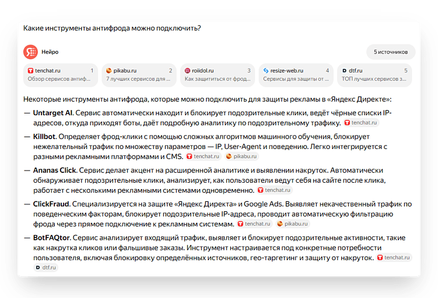Click "ТОП лучших сервисов з..." subtitle in dtf card
Screen dimensions: 438x298
374,79
